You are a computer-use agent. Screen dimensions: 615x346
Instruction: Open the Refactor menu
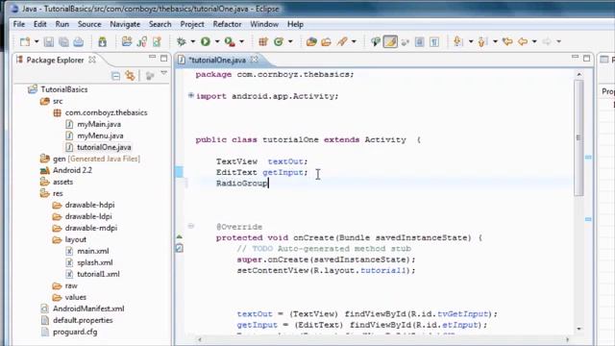coord(227,24)
